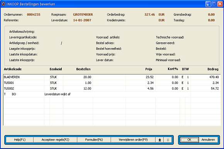
Task: Click the INKOOP application icon in title bar
Action: pyautogui.click(x=3, y=4)
